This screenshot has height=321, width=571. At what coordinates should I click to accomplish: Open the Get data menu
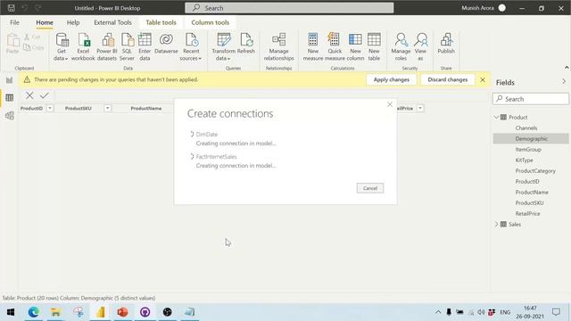[x=62, y=46]
